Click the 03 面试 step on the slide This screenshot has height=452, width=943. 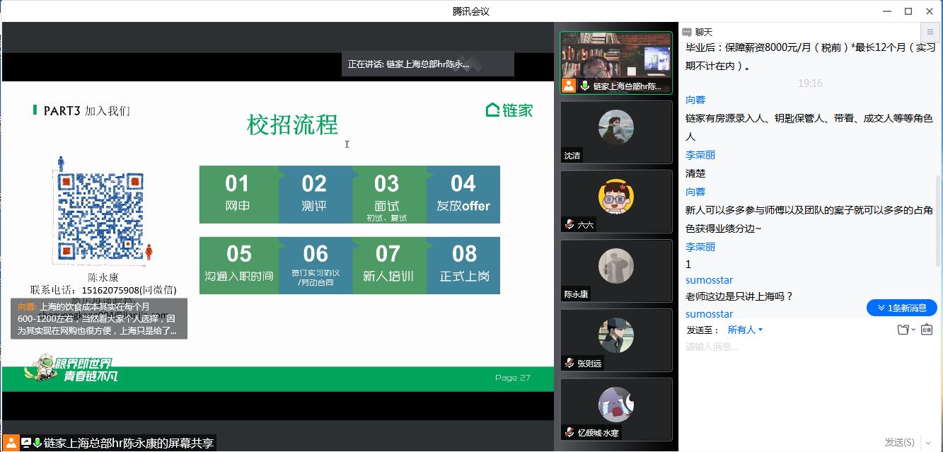point(388,195)
